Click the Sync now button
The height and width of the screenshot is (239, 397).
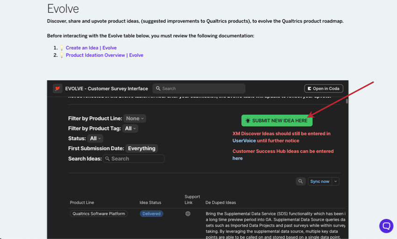pos(319,181)
